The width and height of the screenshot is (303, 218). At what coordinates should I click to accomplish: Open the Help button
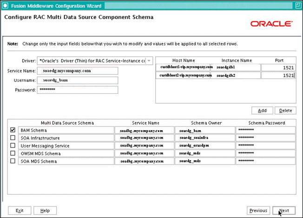pos(45,211)
